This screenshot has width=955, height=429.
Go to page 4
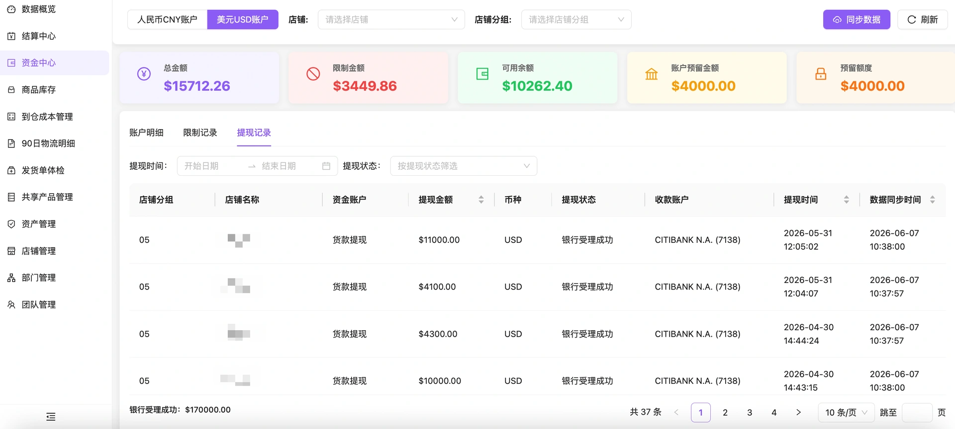pyautogui.click(x=774, y=412)
